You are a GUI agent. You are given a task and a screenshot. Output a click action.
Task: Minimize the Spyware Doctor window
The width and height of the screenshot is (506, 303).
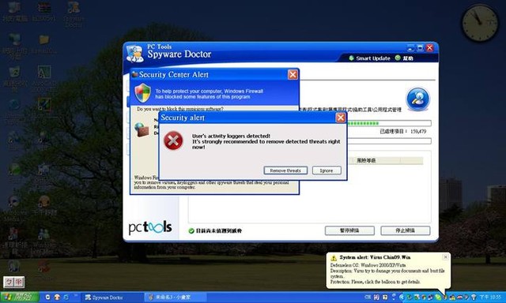coord(410,48)
